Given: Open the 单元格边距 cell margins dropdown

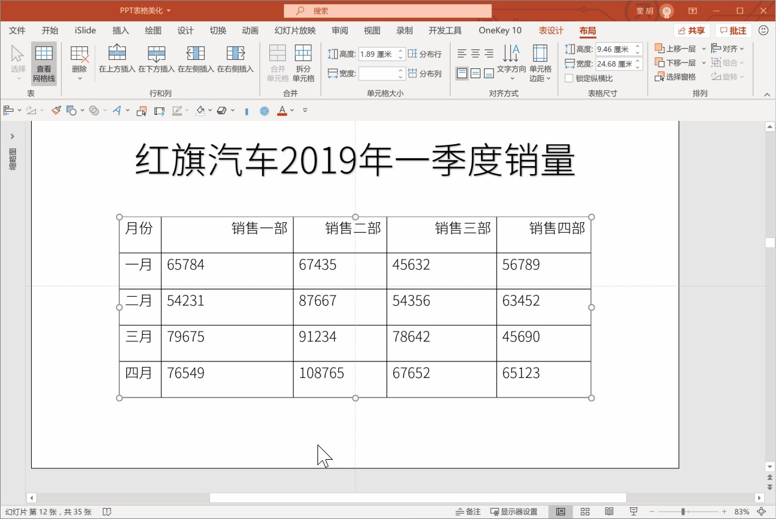Looking at the screenshot, I should 540,64.
